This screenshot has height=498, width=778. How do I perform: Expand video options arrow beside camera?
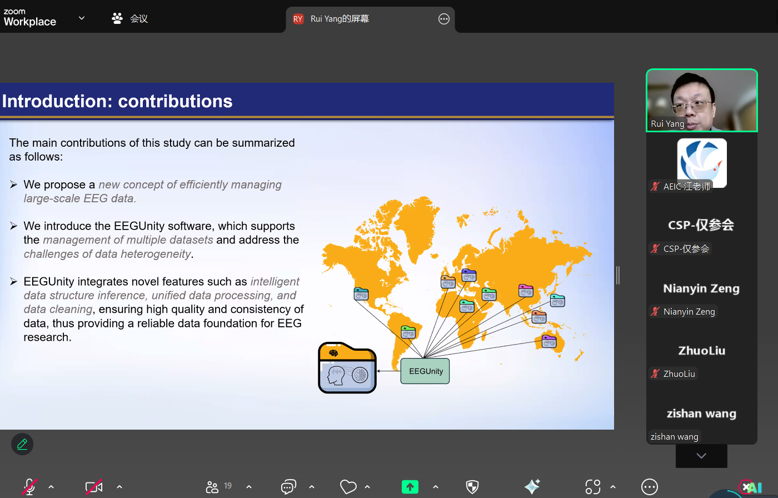(119, 487)
